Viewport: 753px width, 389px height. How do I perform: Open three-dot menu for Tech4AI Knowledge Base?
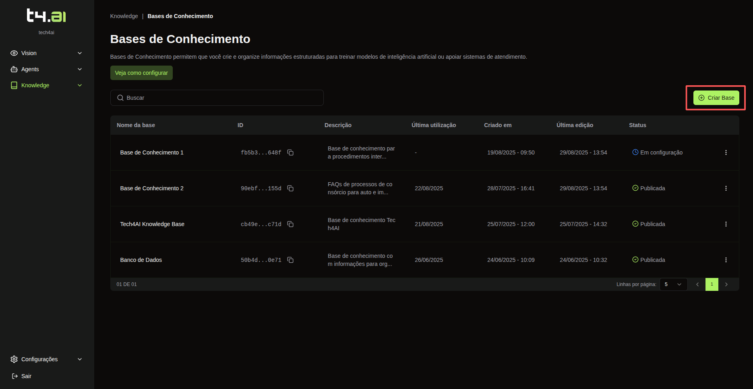click(x=726, y=224)
